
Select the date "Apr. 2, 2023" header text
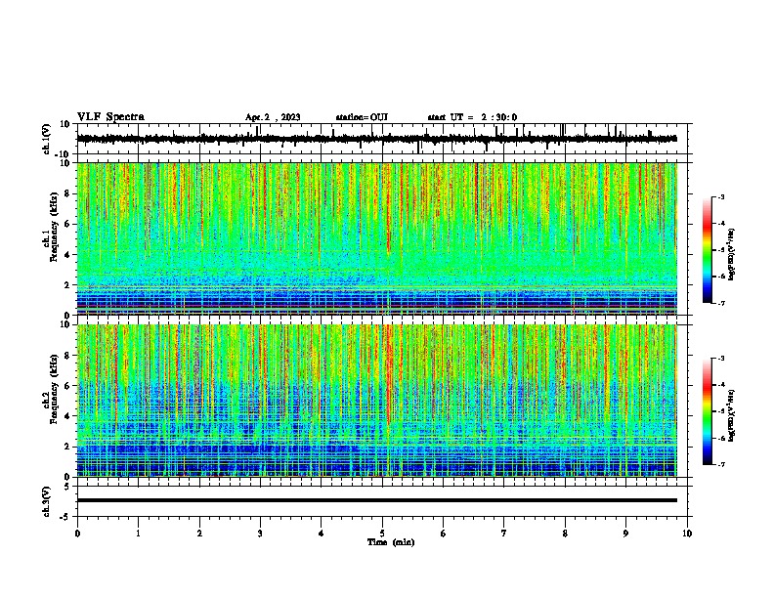pos(273,117)
